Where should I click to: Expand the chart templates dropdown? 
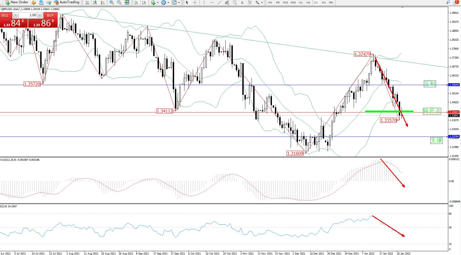pyautogui.click(x=179, y=2)
